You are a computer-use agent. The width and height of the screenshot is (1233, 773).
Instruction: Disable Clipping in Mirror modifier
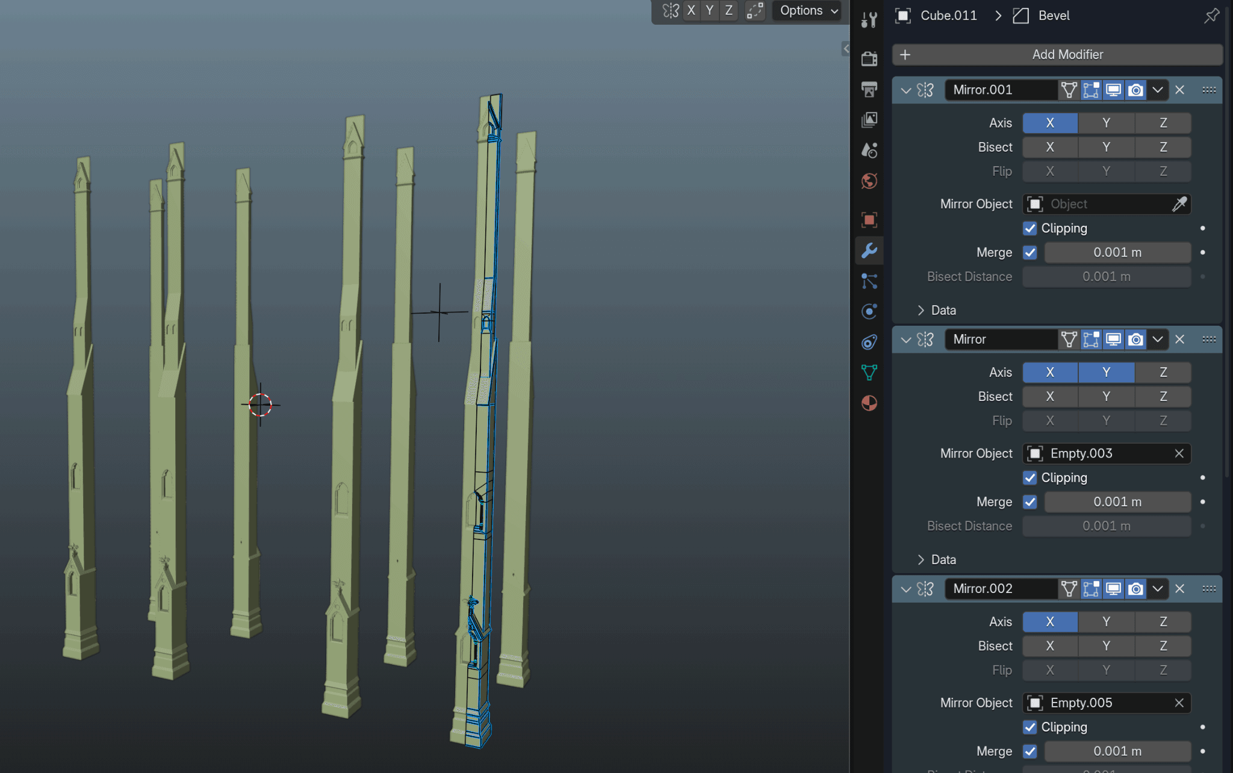click(1030, 478)
